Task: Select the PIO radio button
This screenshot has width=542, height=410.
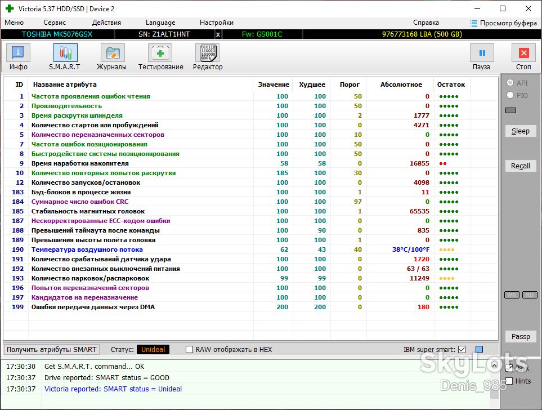Action: [510, 95]
